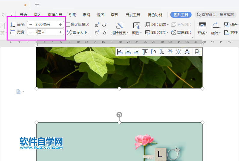The height and width of the screenshot is (161, 239).
Task: Align horizontal center in the floating toolbar
Action: point(128,52)
